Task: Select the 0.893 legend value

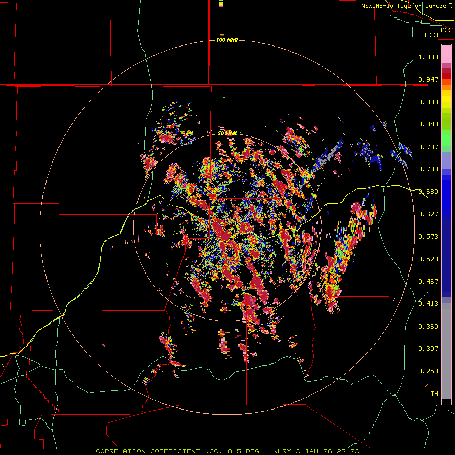Action: pos(428,102)
